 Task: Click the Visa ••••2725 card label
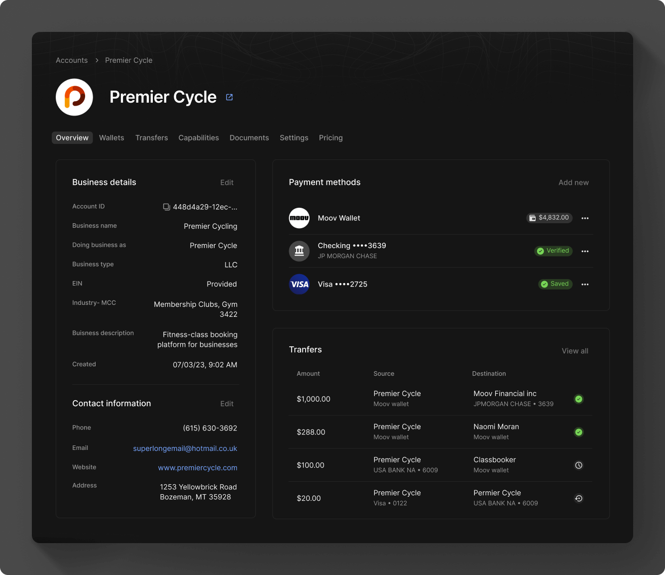(x=342, y=285)
